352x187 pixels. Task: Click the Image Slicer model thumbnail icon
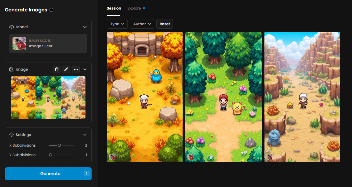pyautogui.click(x=19, y=44)
